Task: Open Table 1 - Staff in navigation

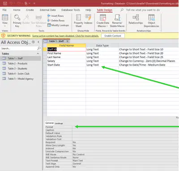Action: coord(21,58)
